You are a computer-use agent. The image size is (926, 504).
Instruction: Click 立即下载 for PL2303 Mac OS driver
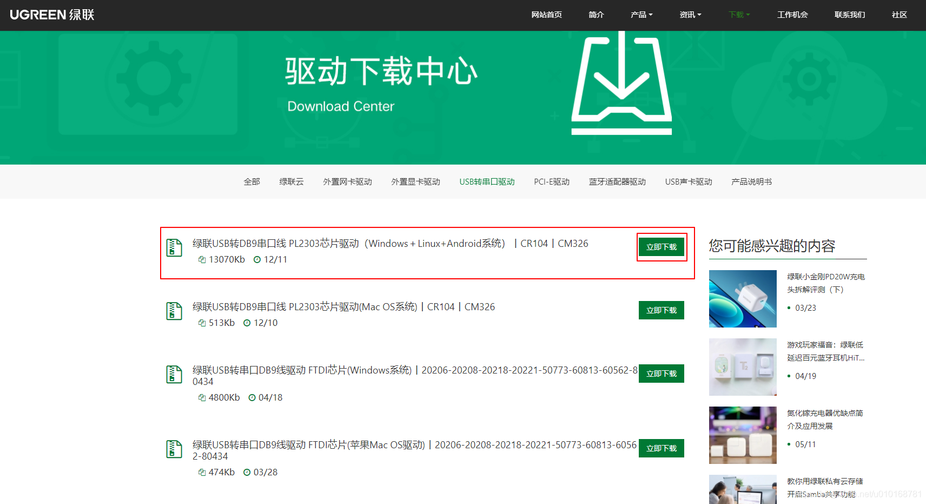[x=662, y=310]
